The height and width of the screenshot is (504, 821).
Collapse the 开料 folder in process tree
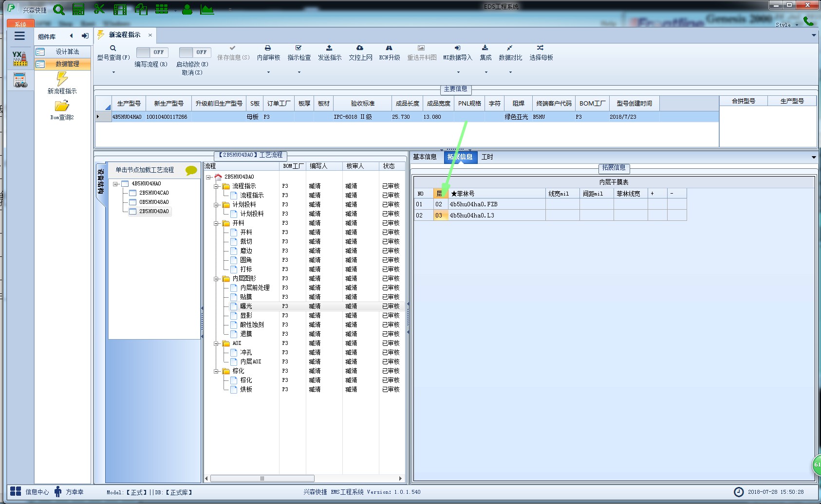pyautogui.click(x=216, y=223)
